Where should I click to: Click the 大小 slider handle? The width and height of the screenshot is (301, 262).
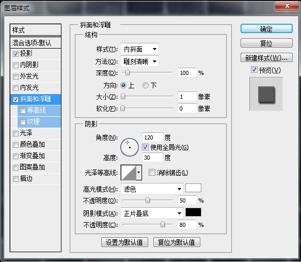(123, 97)
